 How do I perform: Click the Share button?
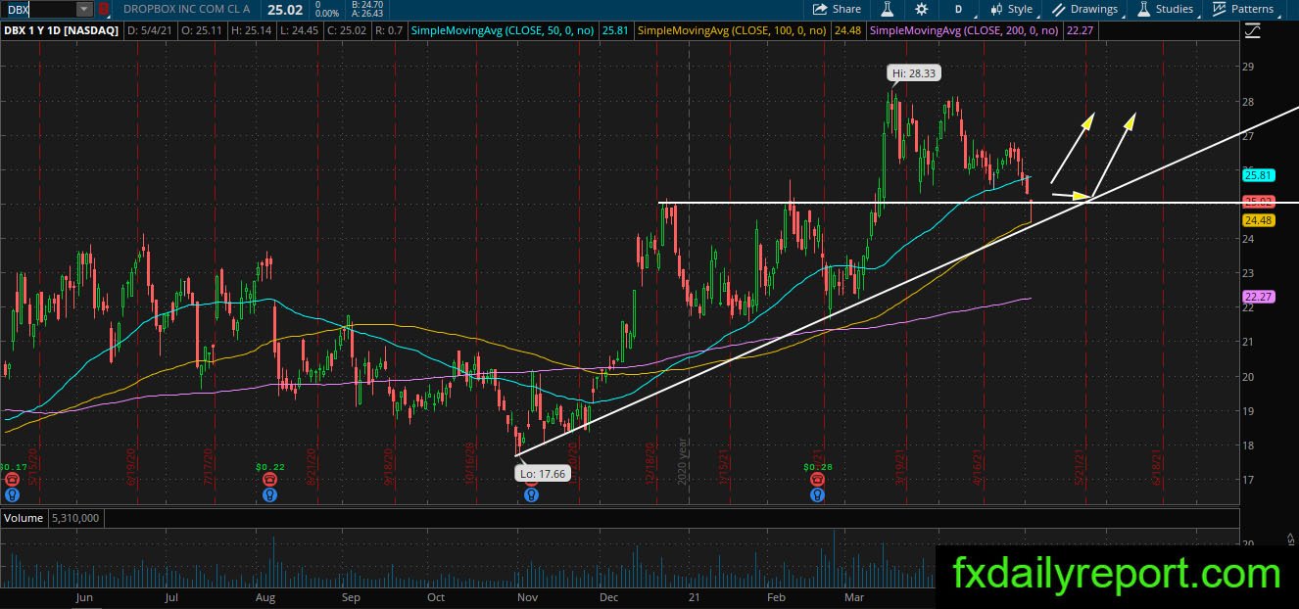(x=837, y=9)
